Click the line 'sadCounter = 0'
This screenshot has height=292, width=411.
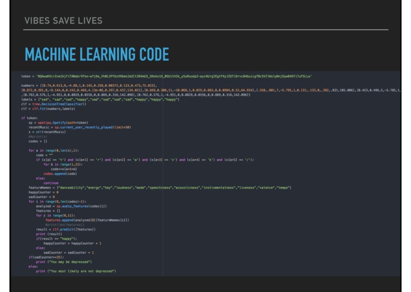click(x=41, y=197)
